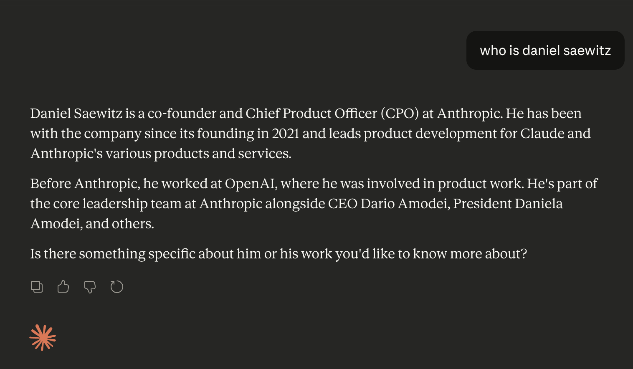Click the year "2021" in the response

point(286,134)
